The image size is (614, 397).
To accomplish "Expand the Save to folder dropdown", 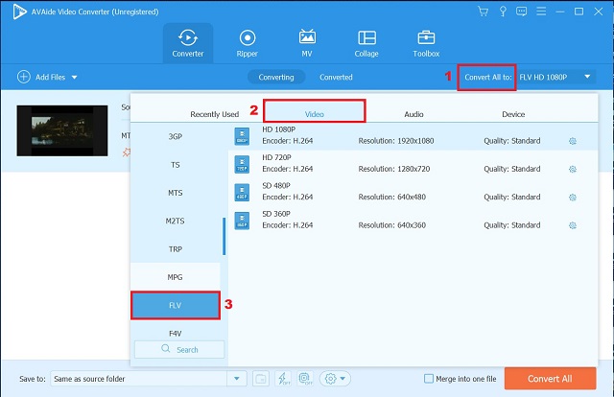I will click(237, 379).
